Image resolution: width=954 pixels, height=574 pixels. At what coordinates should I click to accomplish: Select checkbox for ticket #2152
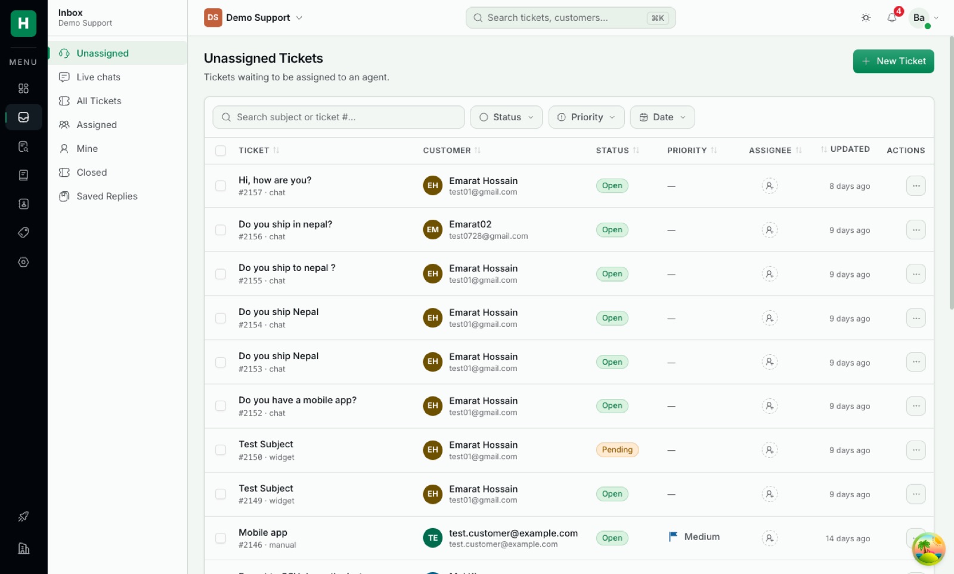point(221,406)
